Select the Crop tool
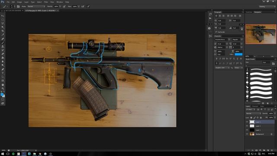This screenshot has height=156, width=277. (3, 31)
